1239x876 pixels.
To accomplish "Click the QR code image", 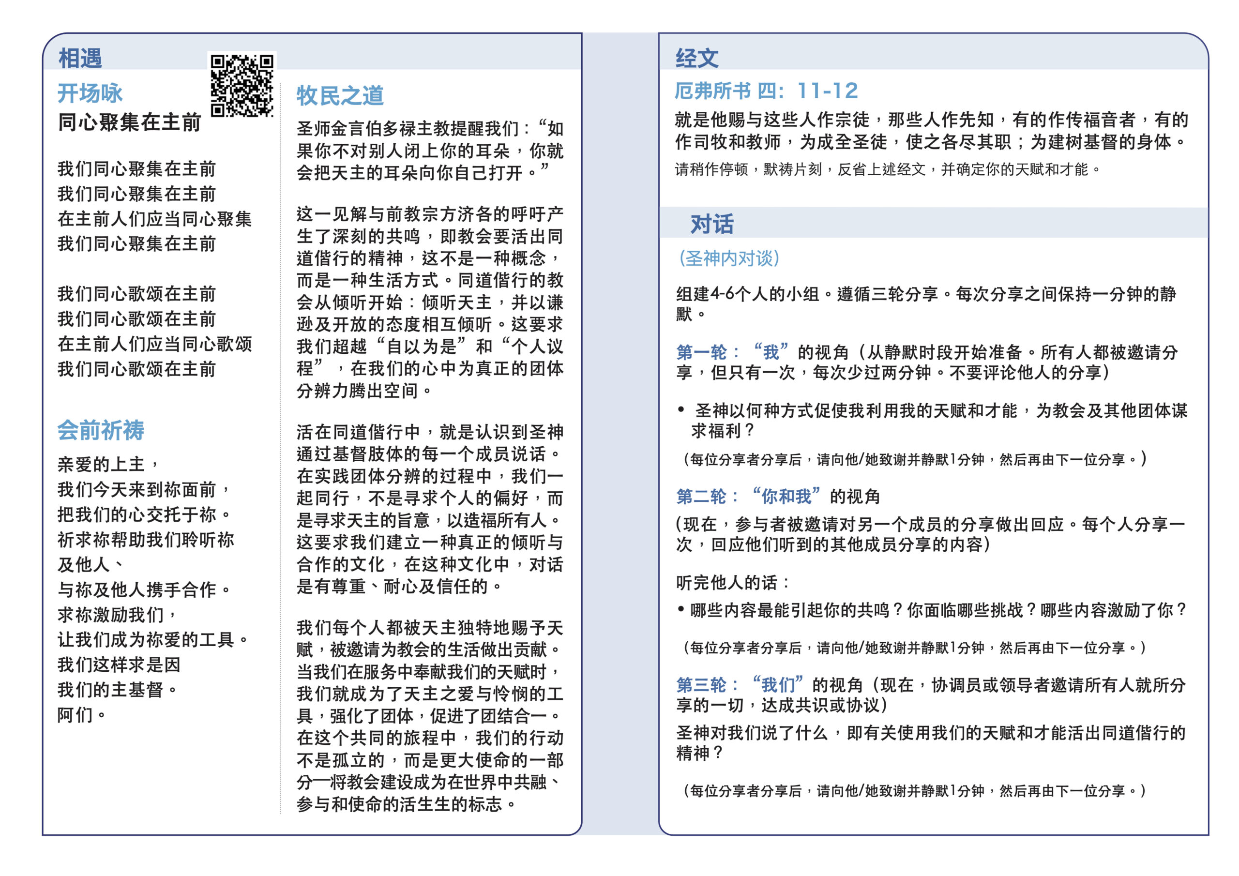I will (242, 85).
